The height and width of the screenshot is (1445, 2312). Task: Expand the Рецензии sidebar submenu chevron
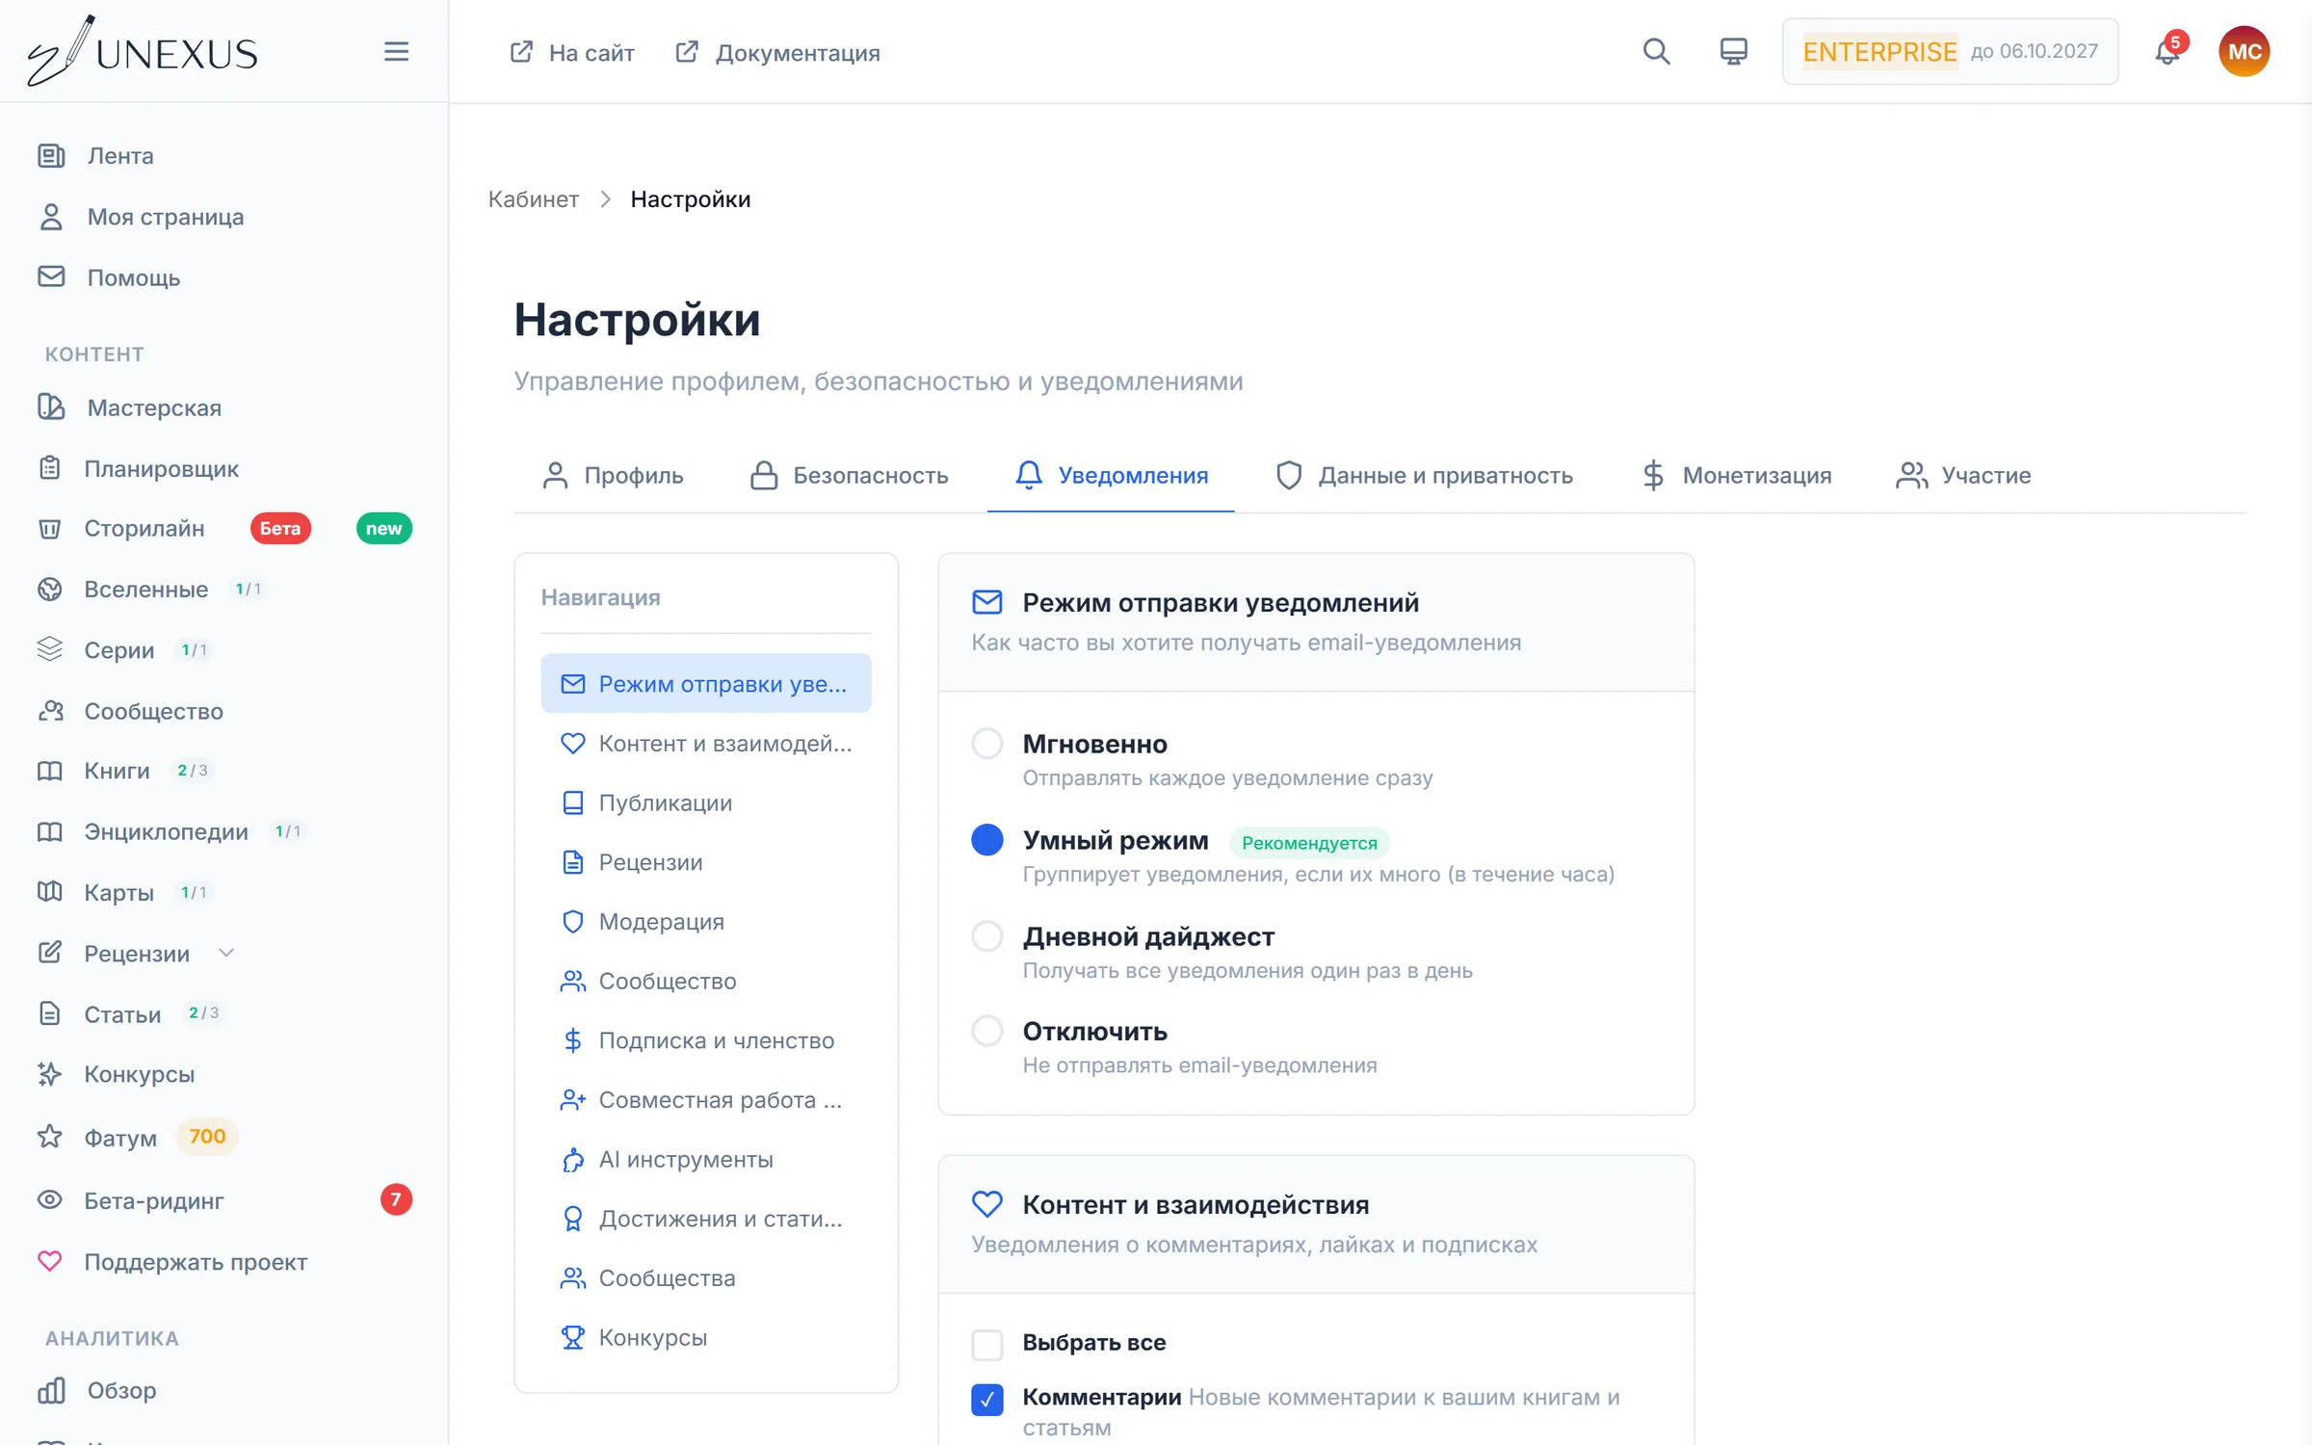point(226,954)
